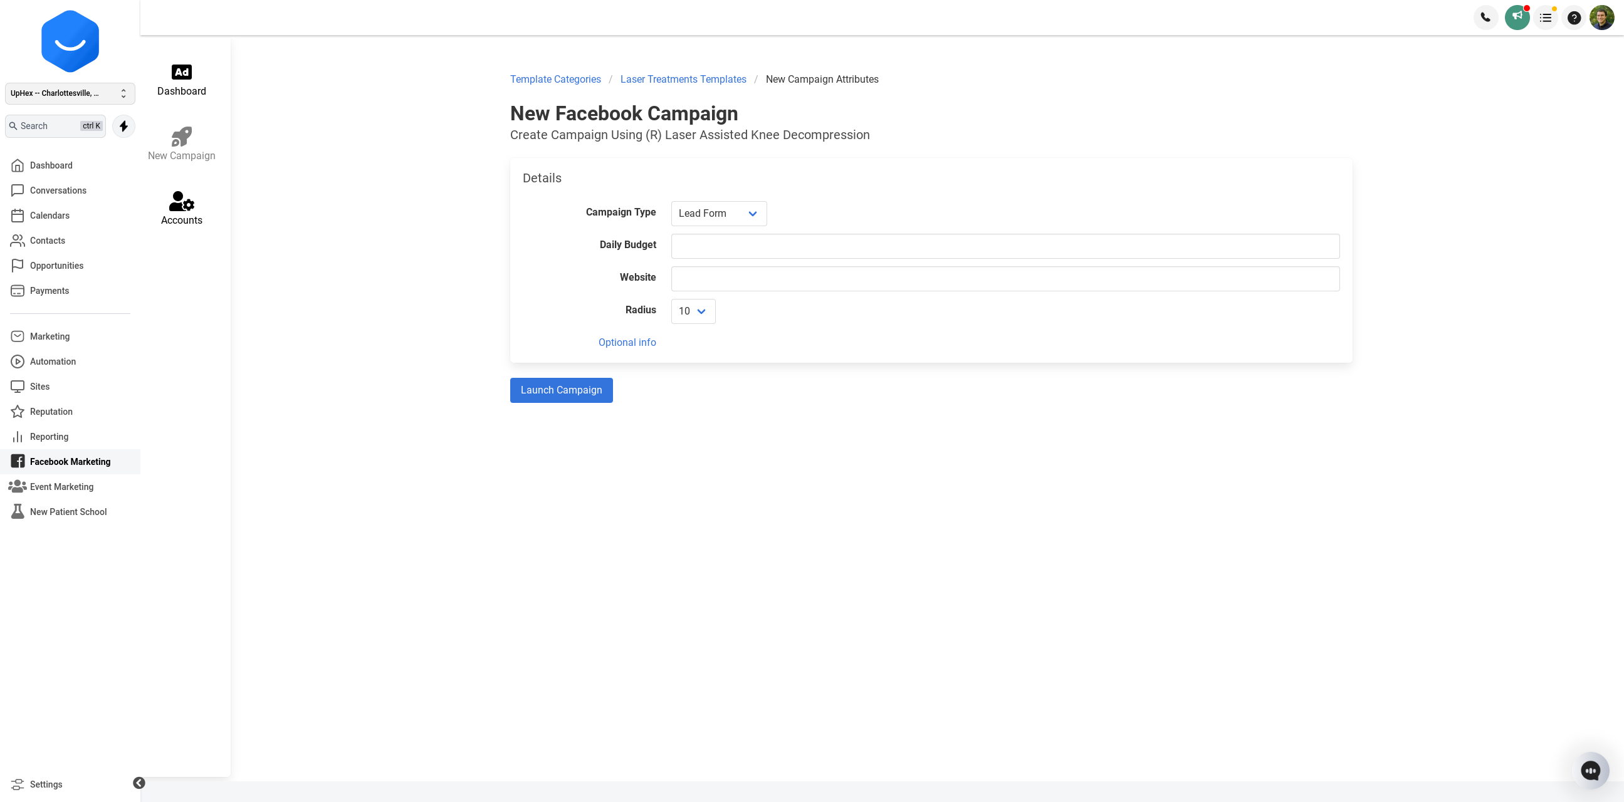Viewport: 1624px width, 802px height.
Task: Open Dashboard in the left sidebar
Action: (x=70, y=165)
